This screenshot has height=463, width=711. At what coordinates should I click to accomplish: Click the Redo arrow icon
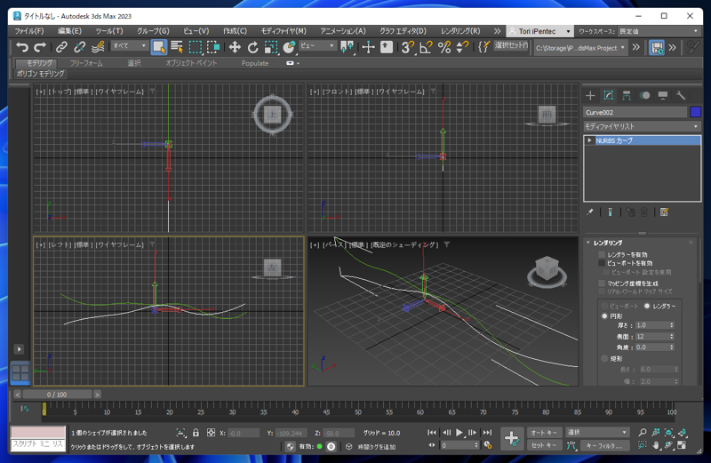tap(40, 47)
